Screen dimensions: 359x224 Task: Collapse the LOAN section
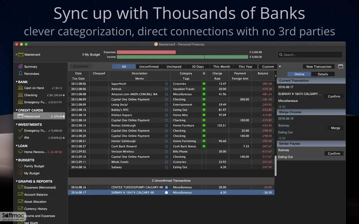click(16, 146)
